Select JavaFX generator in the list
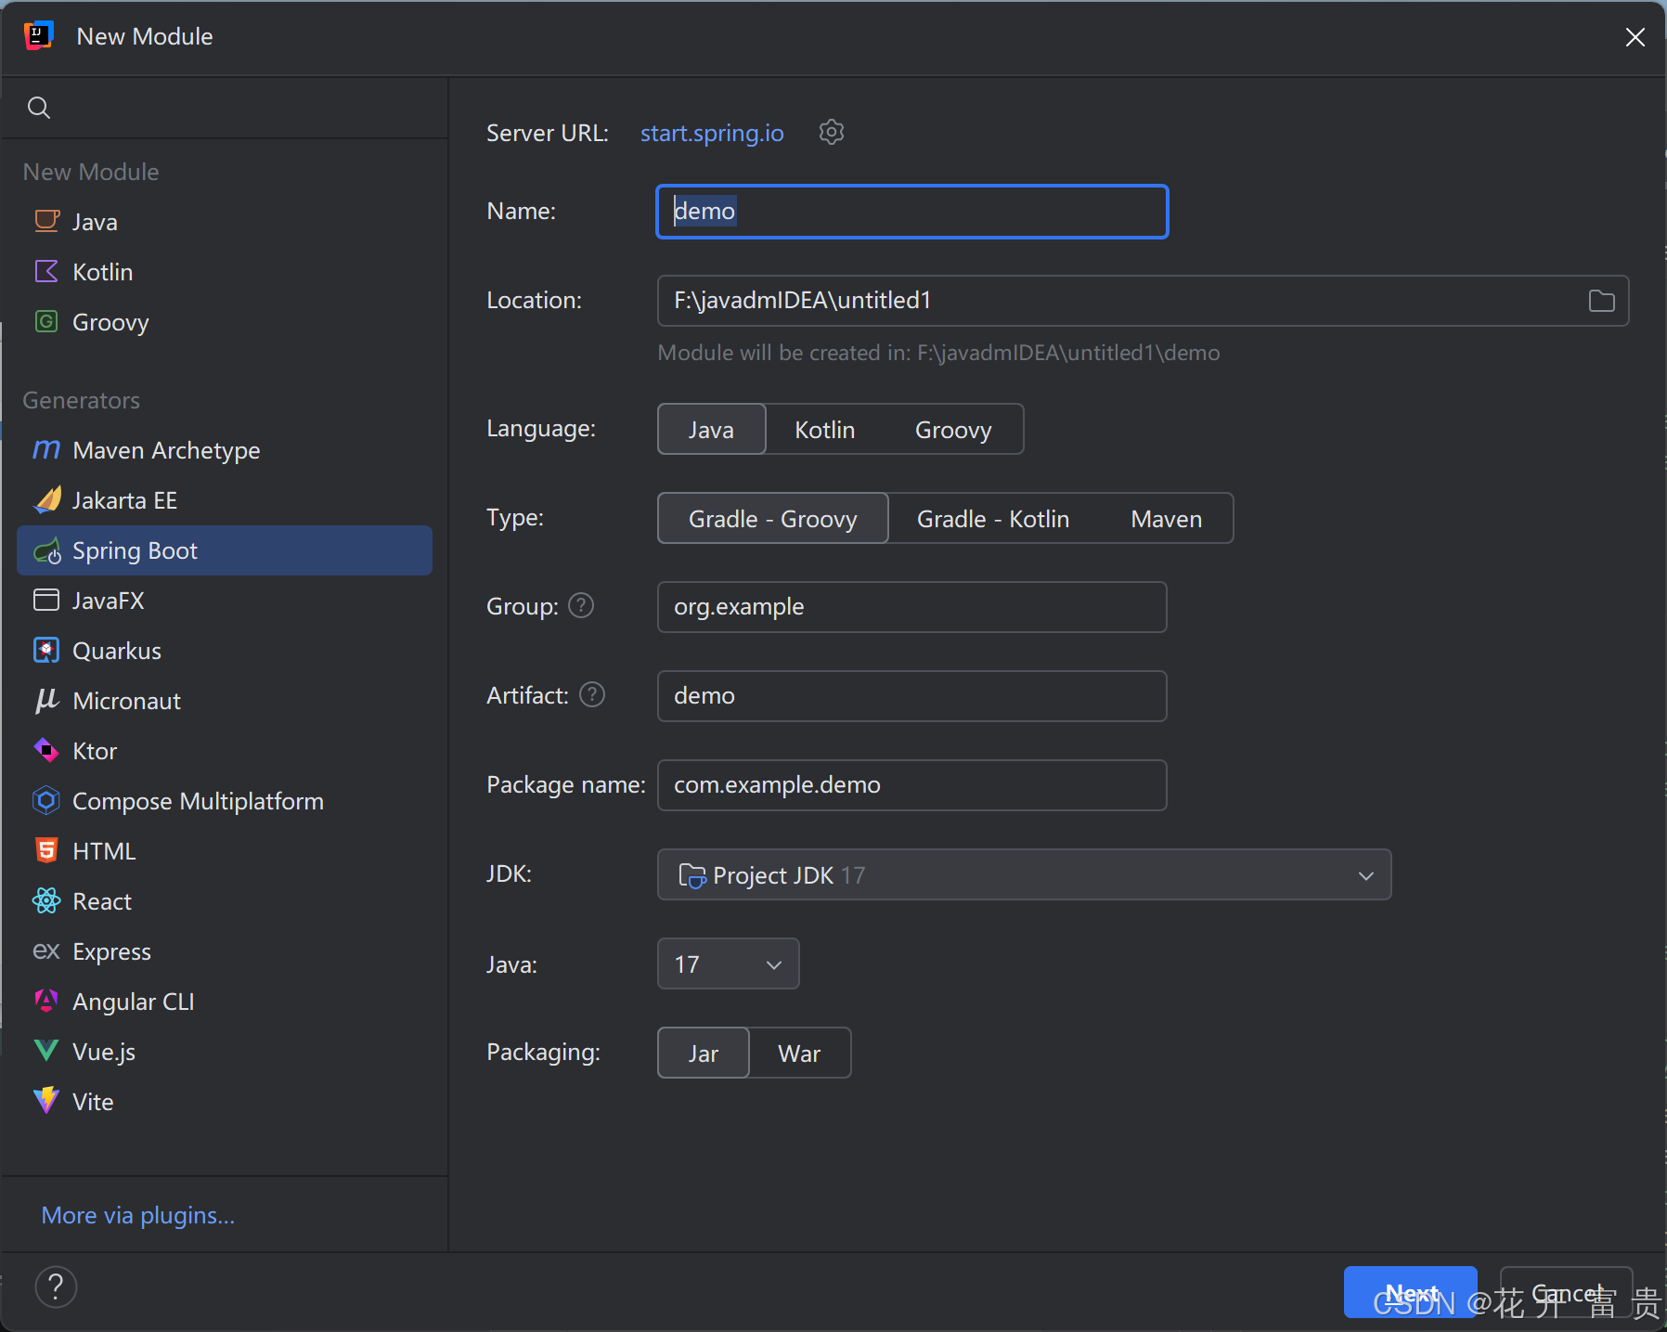The image size is (1667, 1332). pos(225,601)
